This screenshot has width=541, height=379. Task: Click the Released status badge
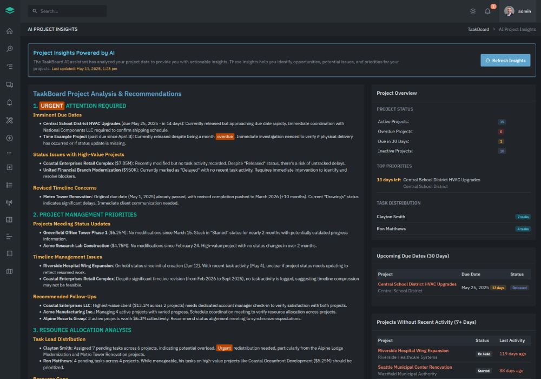pyautogui.click(x=519, y=288)
